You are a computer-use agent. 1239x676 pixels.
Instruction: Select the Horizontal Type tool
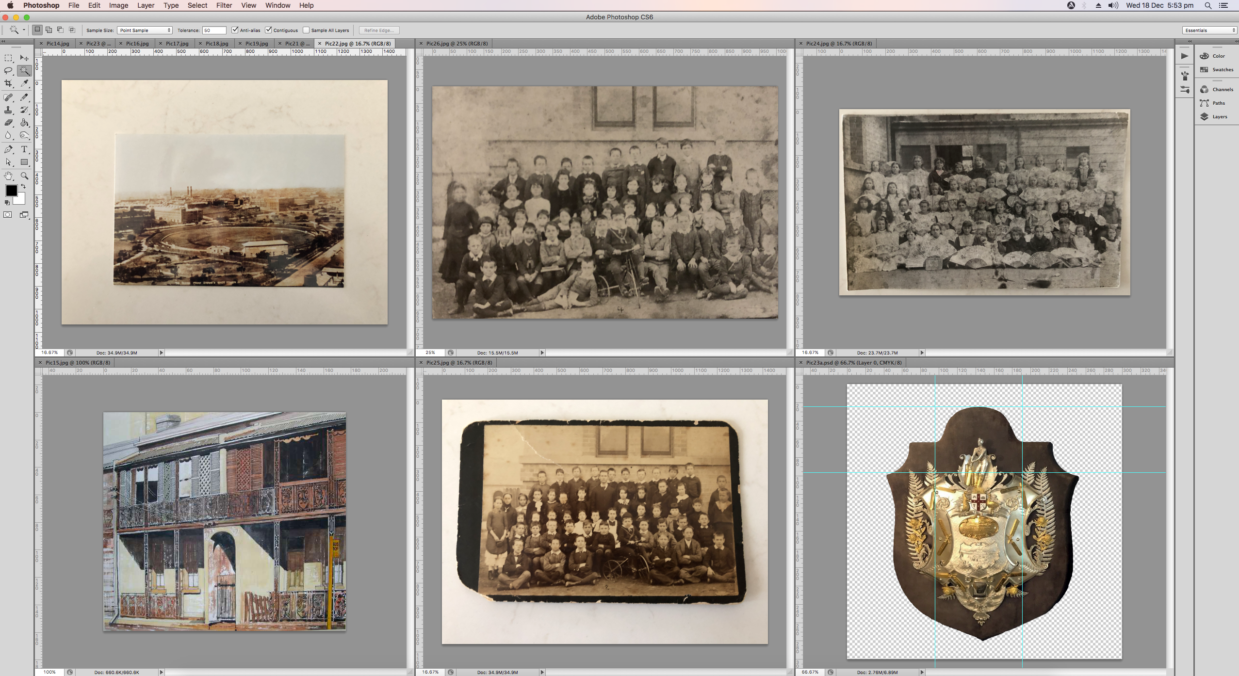click(24, 149)
